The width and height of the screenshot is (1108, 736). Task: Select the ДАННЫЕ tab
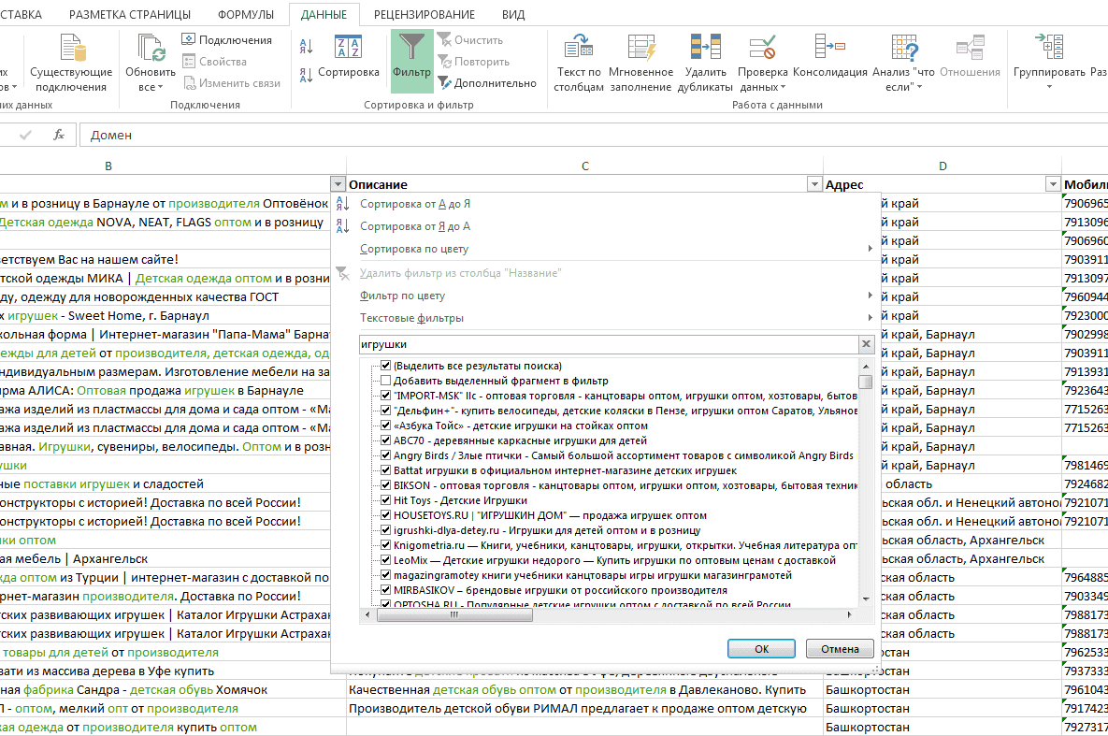pos(324,14)
